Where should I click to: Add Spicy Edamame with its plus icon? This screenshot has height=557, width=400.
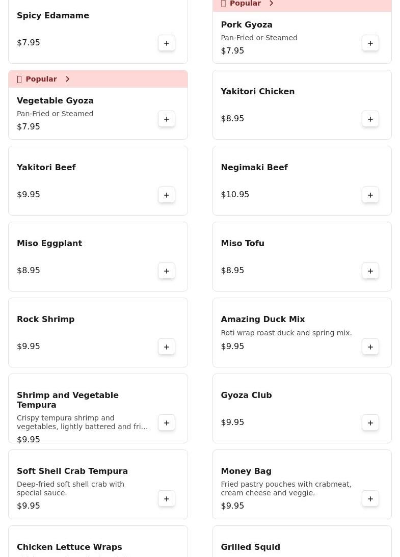coord(167,43)
